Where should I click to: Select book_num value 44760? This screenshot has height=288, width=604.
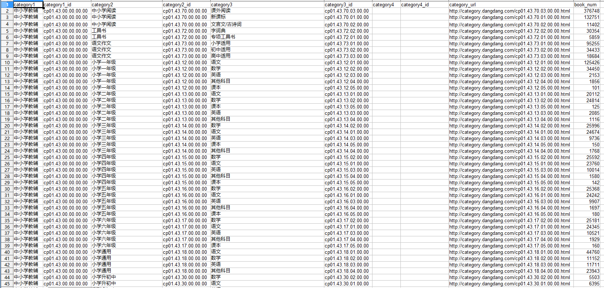(x=587, y=252)
